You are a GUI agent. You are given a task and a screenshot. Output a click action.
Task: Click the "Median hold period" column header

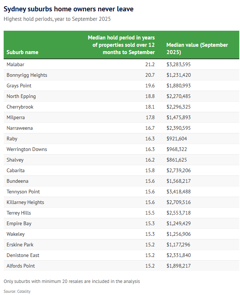click(121, 45)
